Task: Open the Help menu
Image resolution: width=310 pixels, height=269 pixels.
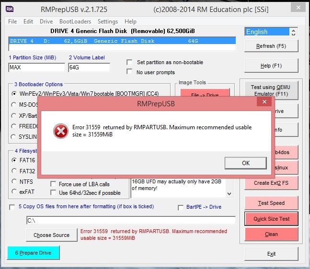Action: coord(130,22)
